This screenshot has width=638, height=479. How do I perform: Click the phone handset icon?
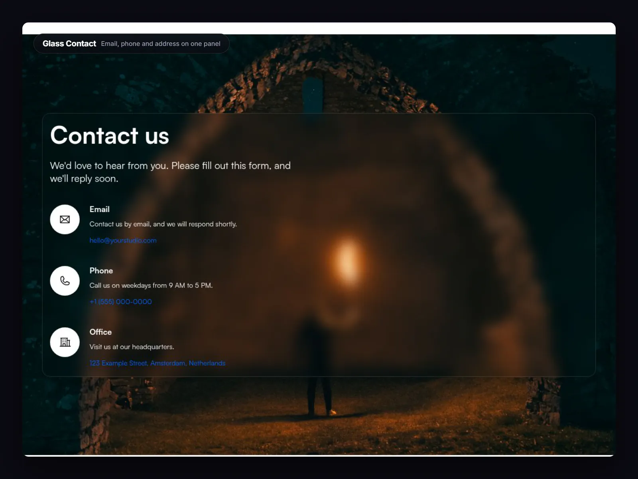point(65,281)
